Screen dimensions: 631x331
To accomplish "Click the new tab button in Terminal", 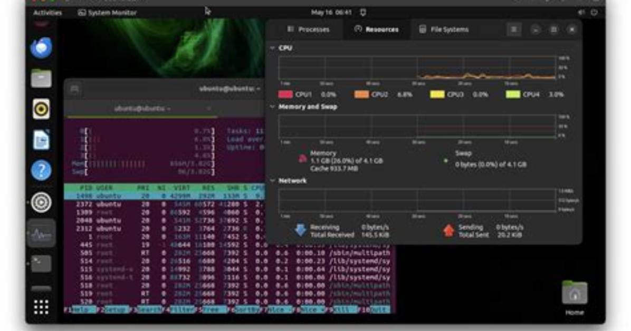I will pyautogui.click(x=74, y=89).
